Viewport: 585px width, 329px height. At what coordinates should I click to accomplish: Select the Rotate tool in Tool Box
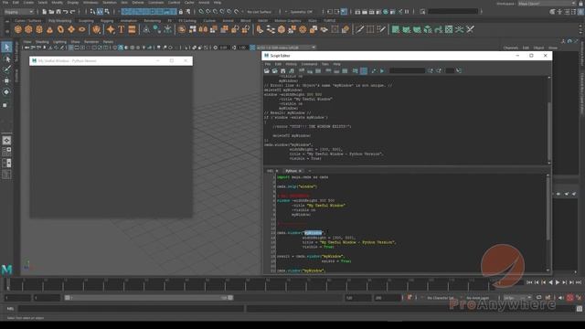[6, 92]
